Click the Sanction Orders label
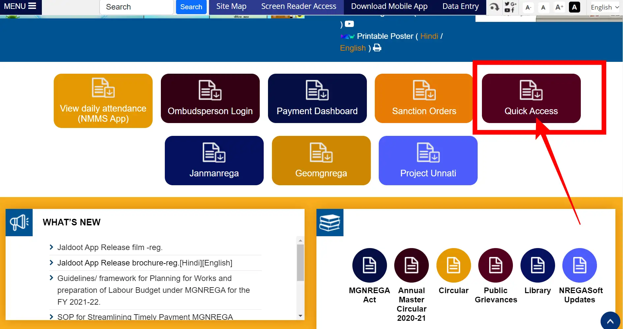Screen dimensions: 623x329 pyautogui.click(x=424, y=111)
